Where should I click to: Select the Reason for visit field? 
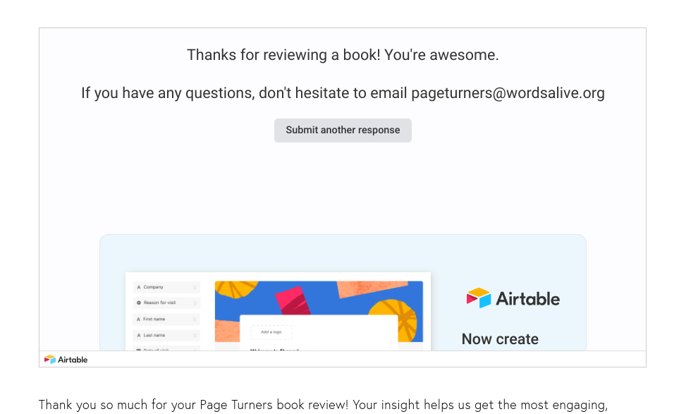[160, 303]
